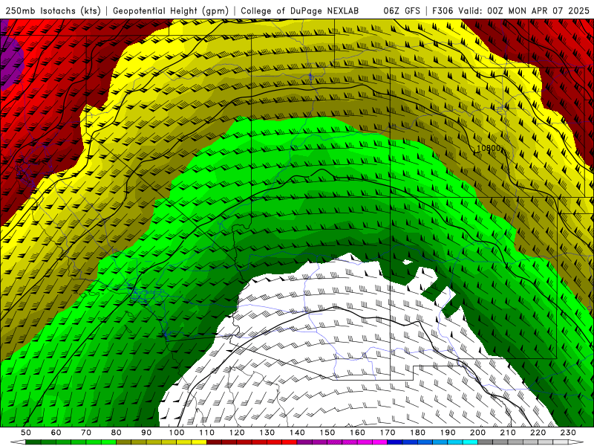Click the 'F306' forecast hour text
The height and width of the screenshot is (446, 594).
pyautogui.click(x=442, y=10)
